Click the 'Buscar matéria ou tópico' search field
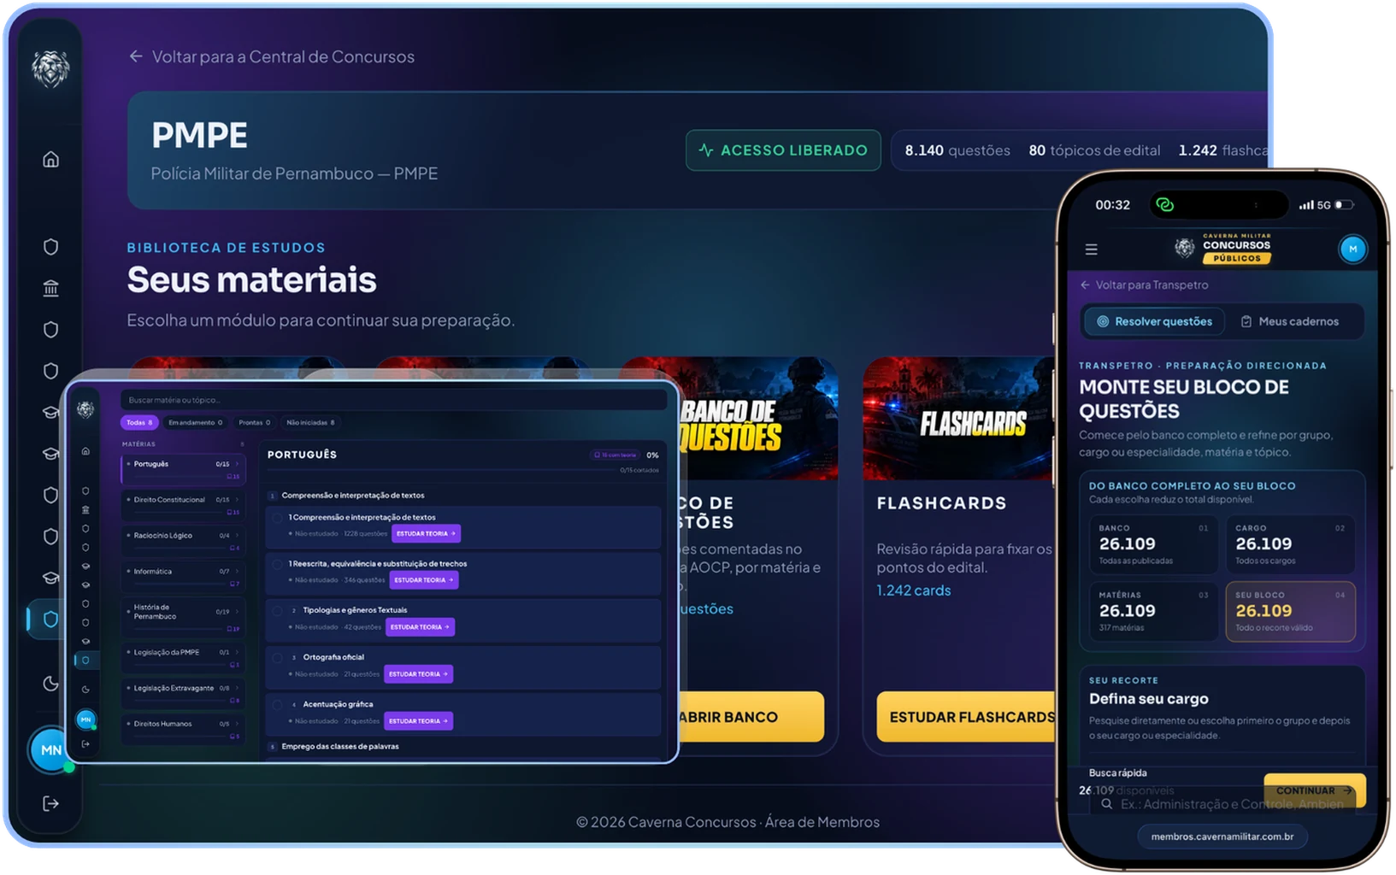Image resolution: width=1396 pixels, height=875 pixels. 393,400
